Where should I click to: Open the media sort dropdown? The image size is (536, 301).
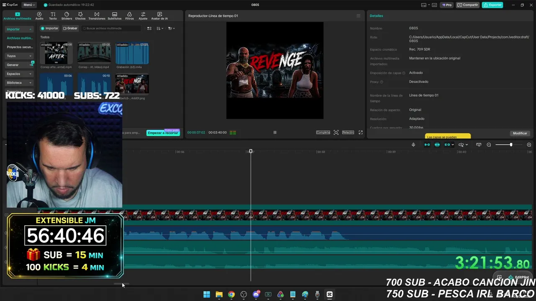(x=160, y=28)
